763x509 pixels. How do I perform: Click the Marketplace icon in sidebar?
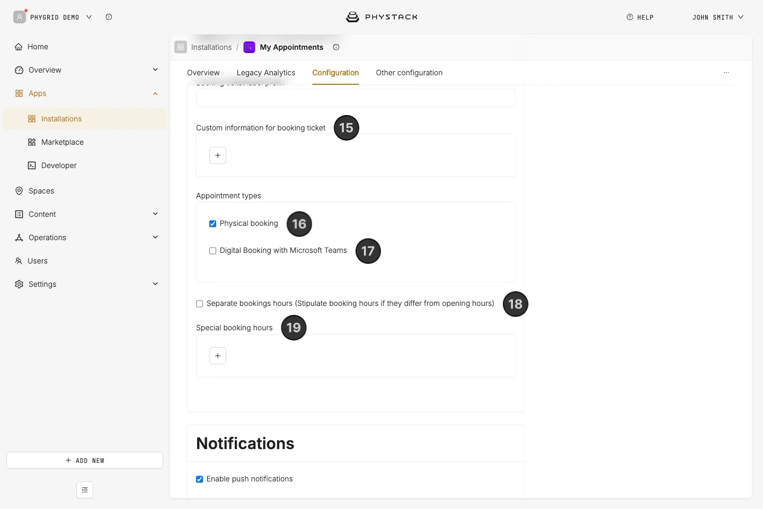click(32, 142)
